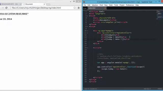This screenshot has height=91, width=163.
Task: Click the script src angular.js line
Action: 110,22
